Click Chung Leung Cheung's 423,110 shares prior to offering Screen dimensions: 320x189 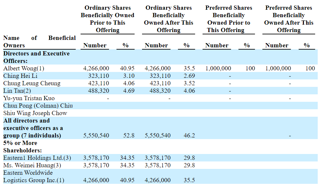click(99, 83)
